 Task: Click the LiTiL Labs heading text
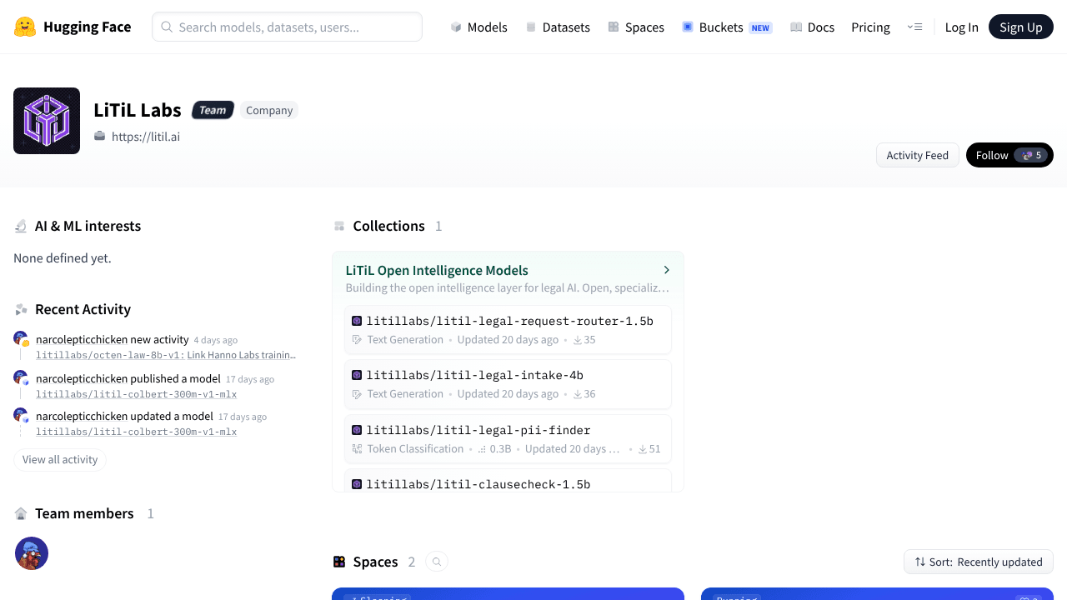click(138, 110)
